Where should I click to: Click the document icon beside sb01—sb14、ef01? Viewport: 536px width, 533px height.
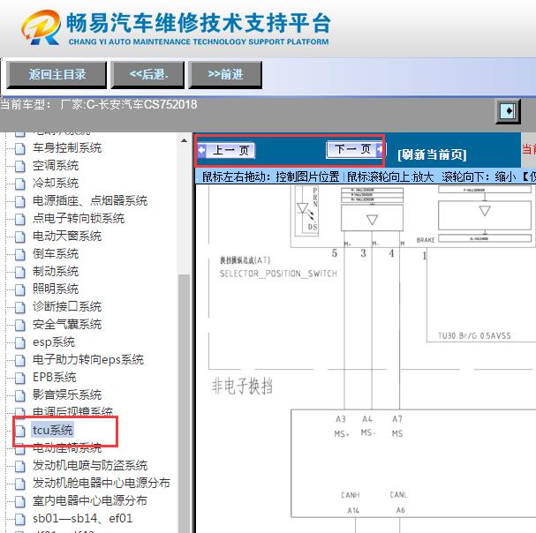(20, 520)
